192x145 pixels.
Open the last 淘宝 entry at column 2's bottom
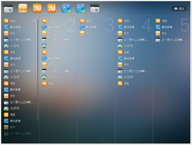point(48,83)
